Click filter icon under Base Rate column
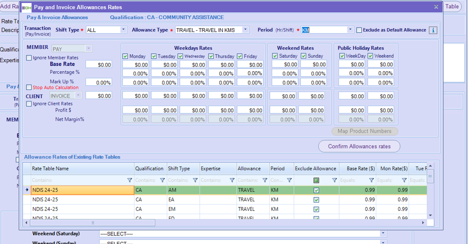 371,180
